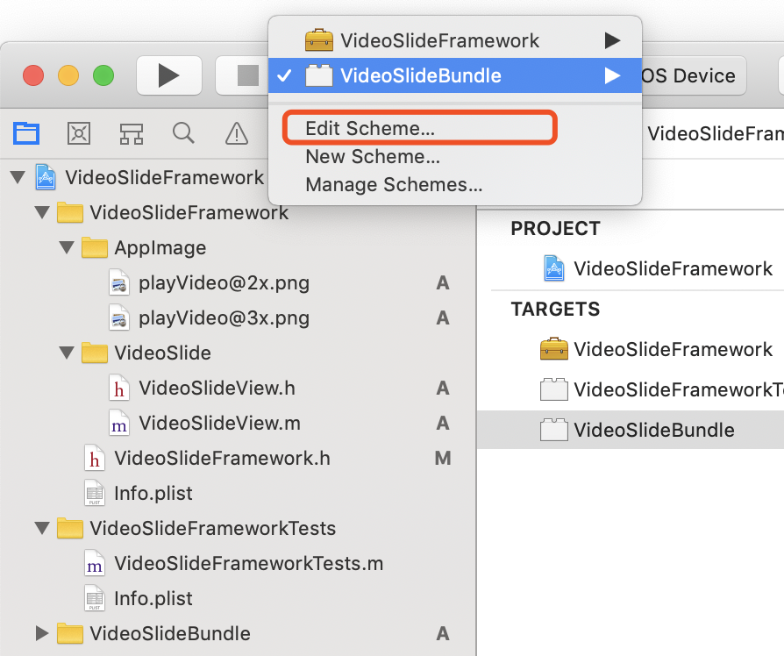Click the M status badge of VideoSlideFramework.h
This screenshot has width=784, height=656.
[443, 458]
